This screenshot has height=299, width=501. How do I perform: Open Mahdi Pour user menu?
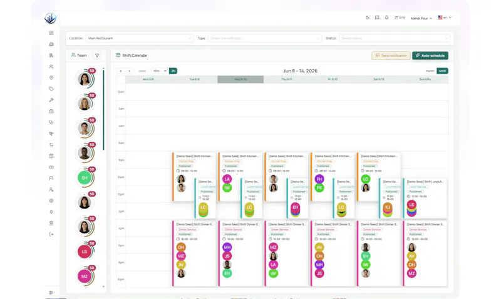tap(421, 18)
